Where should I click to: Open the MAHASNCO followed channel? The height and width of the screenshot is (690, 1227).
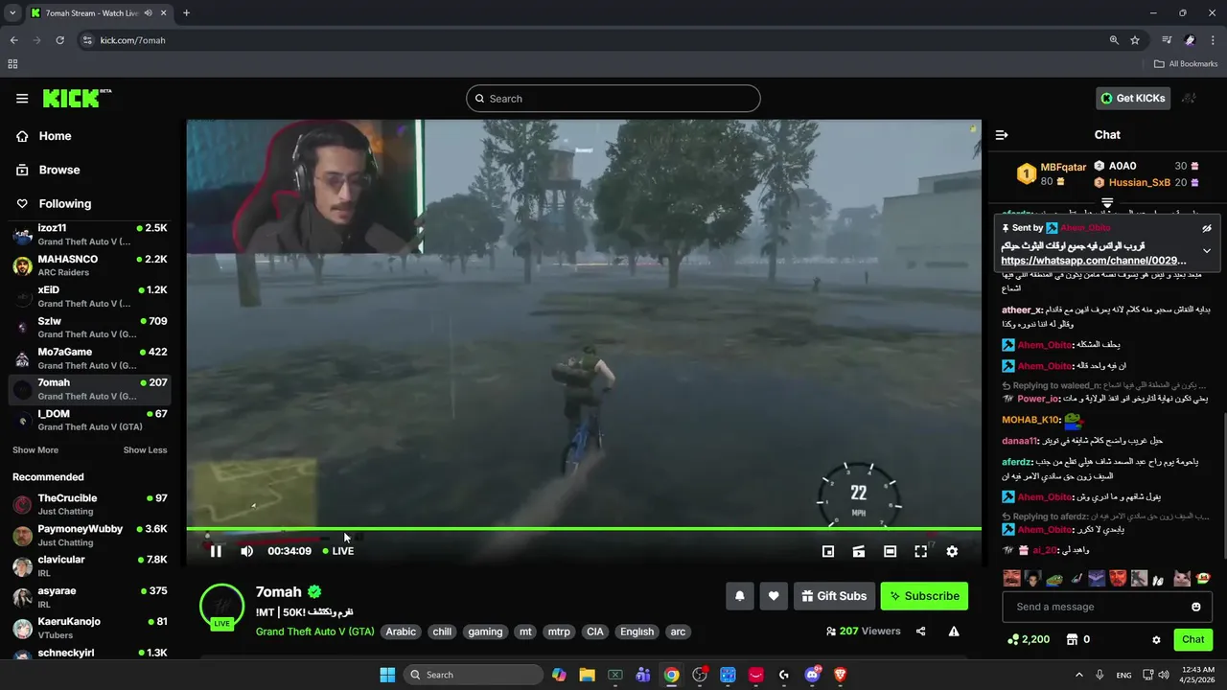[x=90, y=265]
